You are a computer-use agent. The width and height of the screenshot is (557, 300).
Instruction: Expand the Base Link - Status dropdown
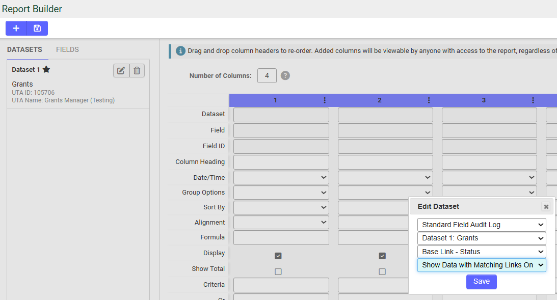pos(481,252)
